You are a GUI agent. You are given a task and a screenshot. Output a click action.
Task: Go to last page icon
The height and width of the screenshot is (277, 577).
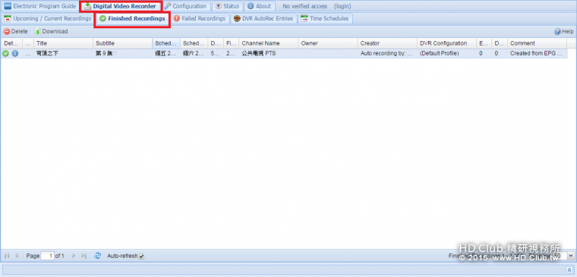[84, 256]
